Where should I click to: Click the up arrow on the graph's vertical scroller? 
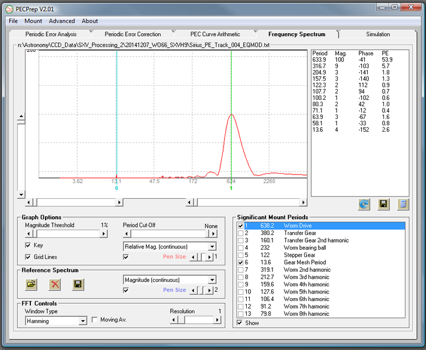[x=21, y=117]
